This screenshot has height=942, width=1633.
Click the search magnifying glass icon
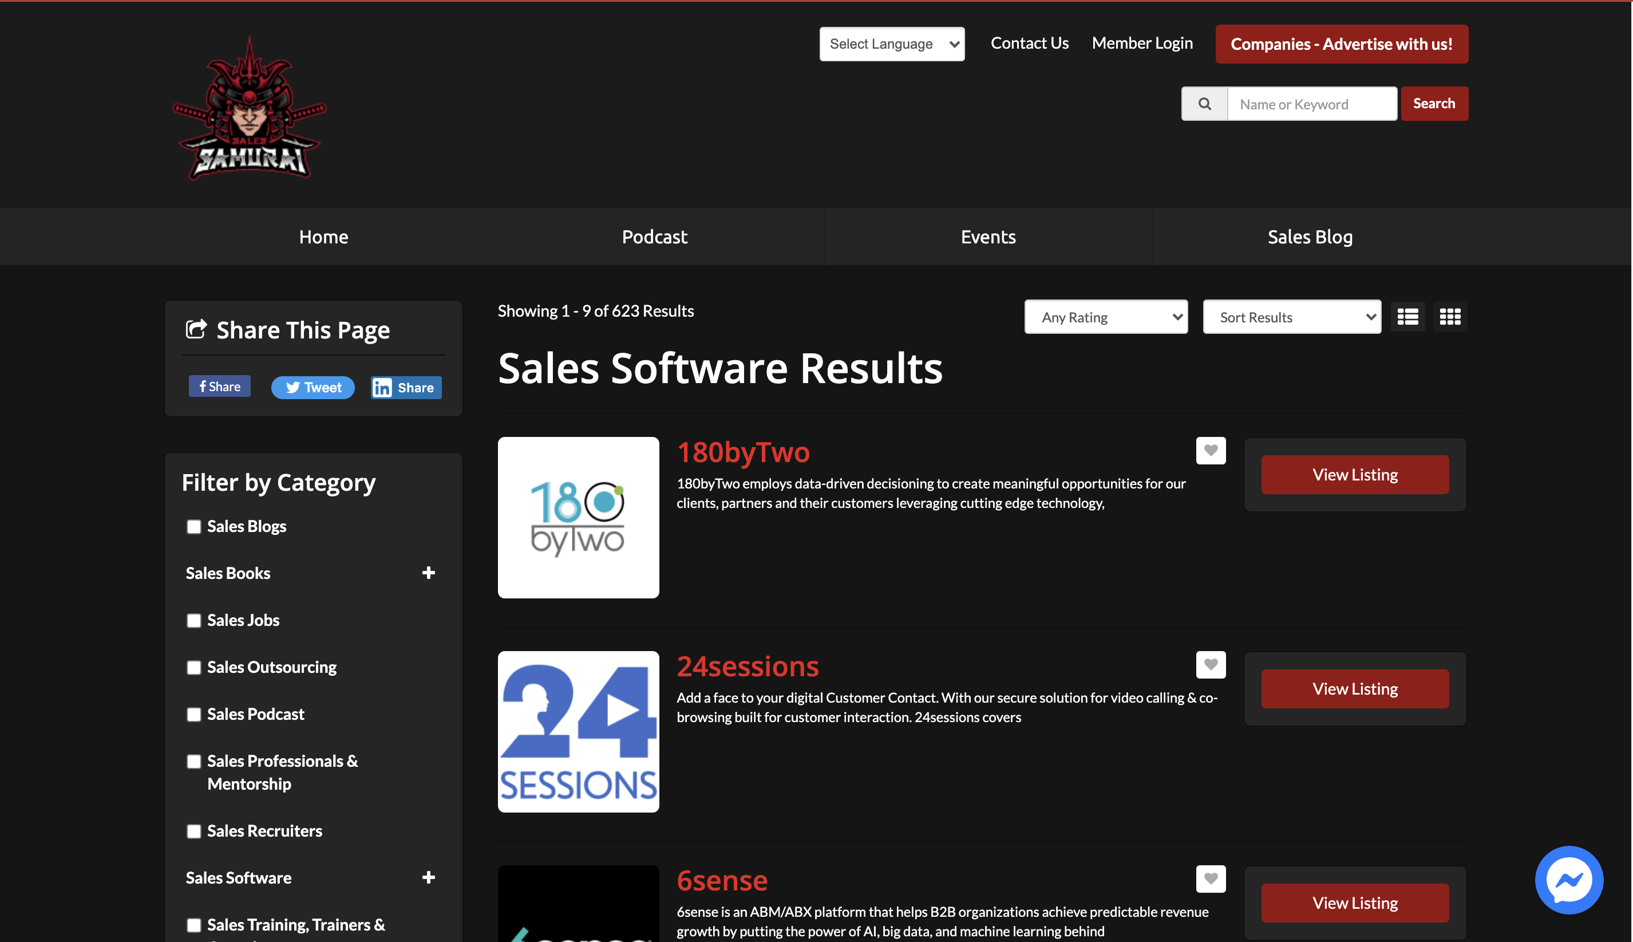[x=1204, y=104]
